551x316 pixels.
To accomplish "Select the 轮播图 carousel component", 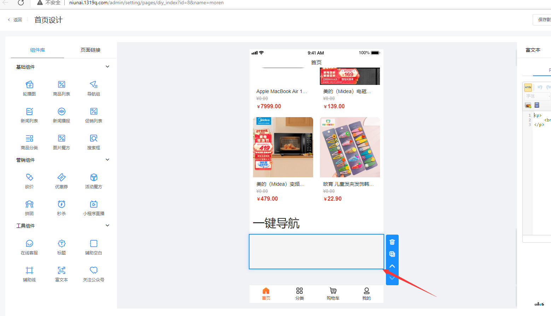I will (x=29, y=88).
